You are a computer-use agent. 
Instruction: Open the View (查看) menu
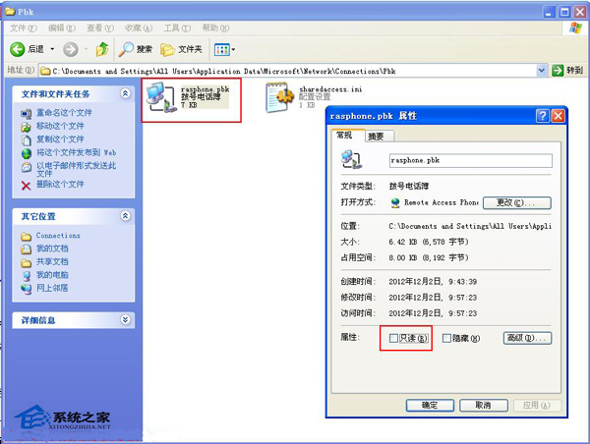tap(100, 28)
